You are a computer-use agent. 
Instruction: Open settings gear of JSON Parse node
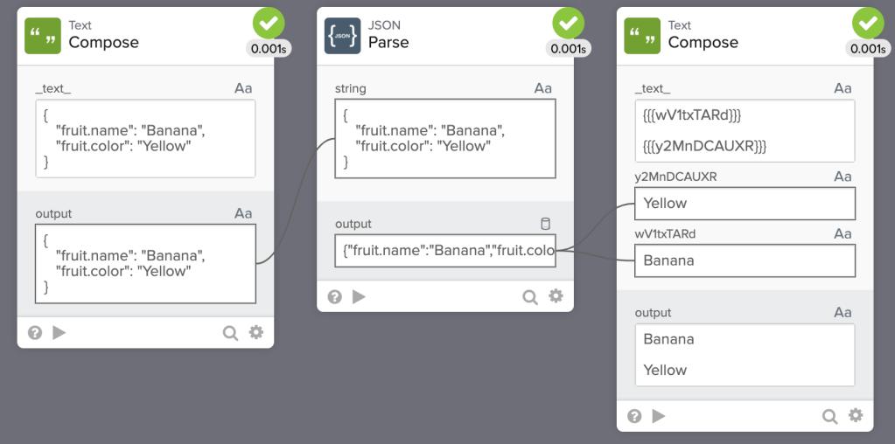coord(556,296)
